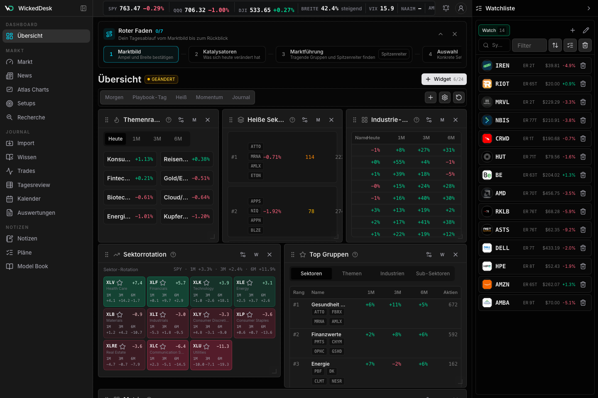Image resolution: width=598 pixels, height=398 pixels.
Task: Select 3M timeframe in Themenradar
Action: point(157,139)
